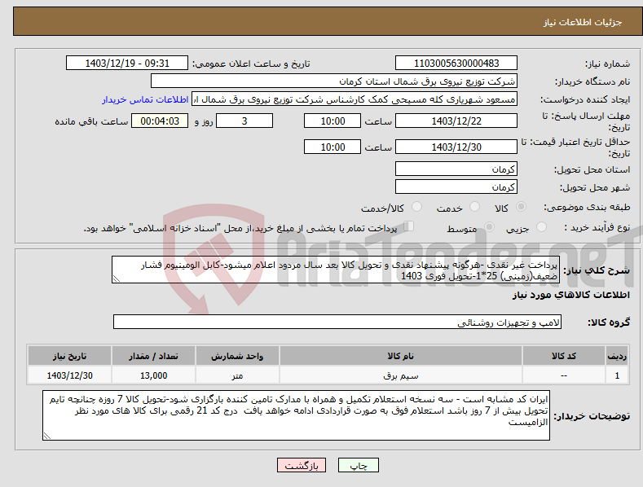Click the جزئیات اطلاعات نیاز header title

[x=583, y=22]
